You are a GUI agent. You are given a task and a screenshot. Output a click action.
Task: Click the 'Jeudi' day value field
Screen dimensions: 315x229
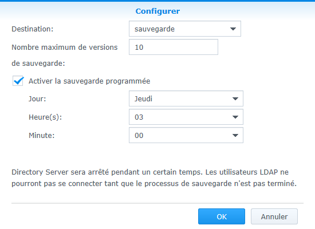[x=186, y=98]
